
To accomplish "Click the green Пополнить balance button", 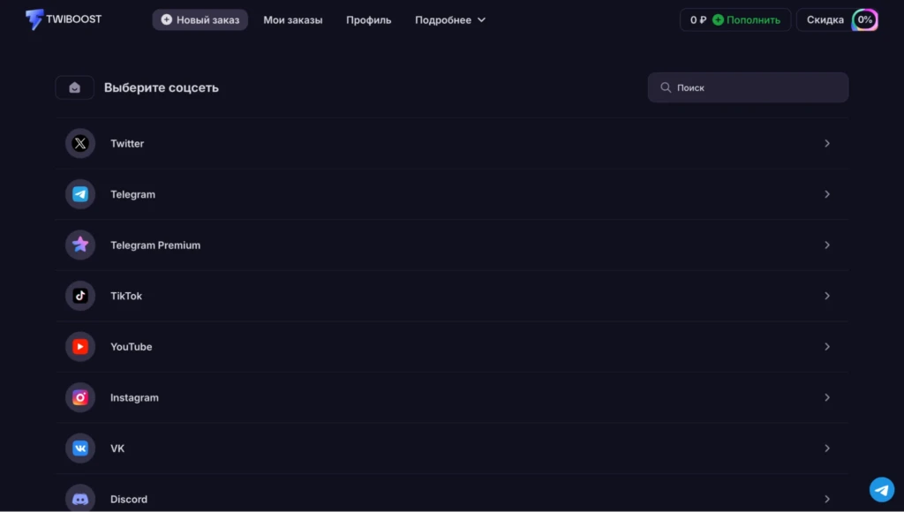I will coord(747,19).
